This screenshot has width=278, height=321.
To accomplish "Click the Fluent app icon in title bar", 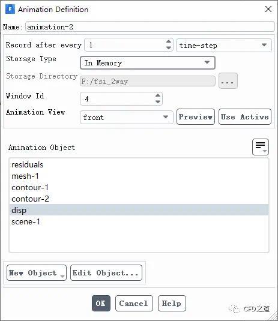I will (10, 9).
